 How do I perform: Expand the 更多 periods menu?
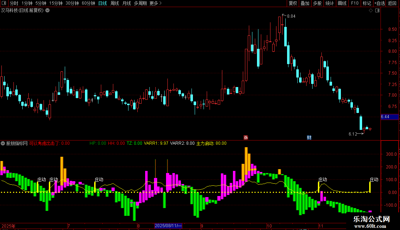coord(156,3)
